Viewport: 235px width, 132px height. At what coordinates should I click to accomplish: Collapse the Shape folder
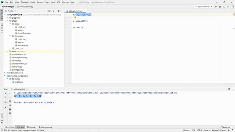pyautogui.click(x=7, y=21)
